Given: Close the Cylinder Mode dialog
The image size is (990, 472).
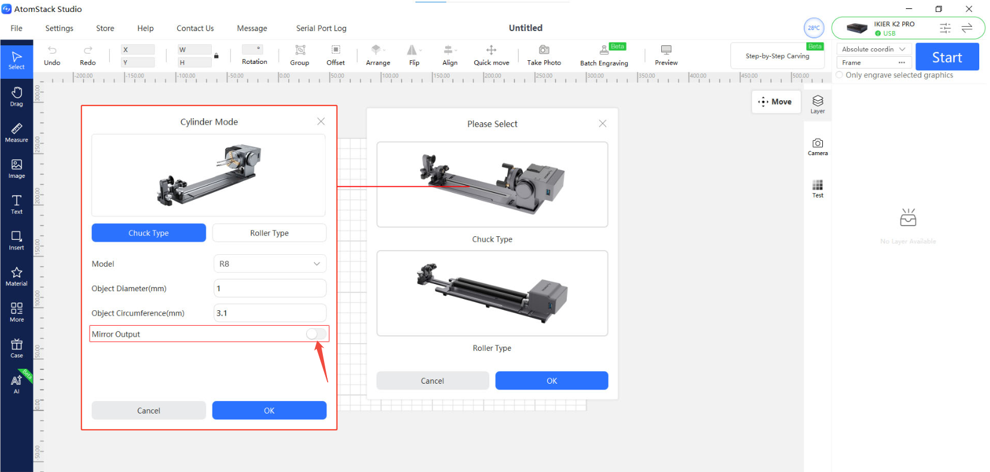Looking at the screenshot, I should click(x=321, y=121).
